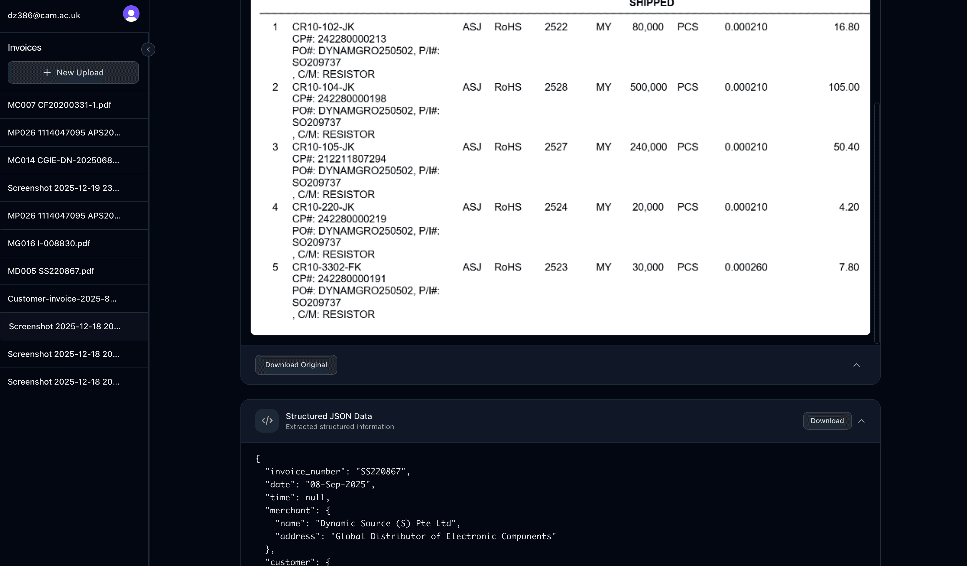Screen dimensions: 967x566
Task: Open the last Screenshot 2025-12-18 entry
Action: click(63, 382)
